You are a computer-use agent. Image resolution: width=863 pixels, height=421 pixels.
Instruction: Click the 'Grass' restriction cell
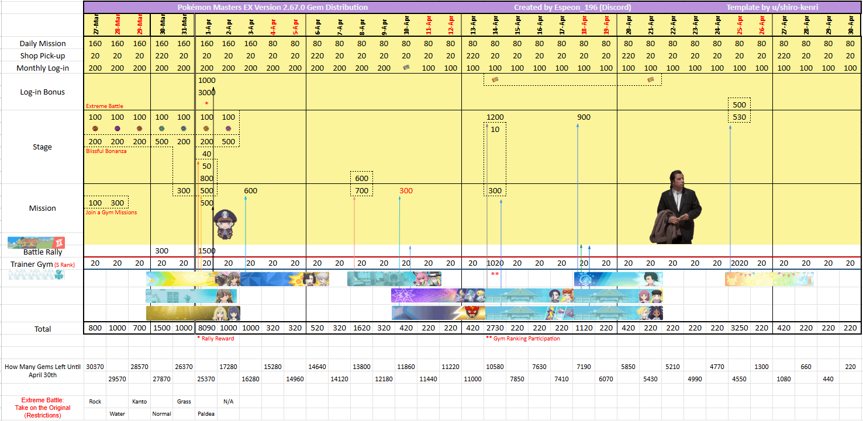click(184, 402)
